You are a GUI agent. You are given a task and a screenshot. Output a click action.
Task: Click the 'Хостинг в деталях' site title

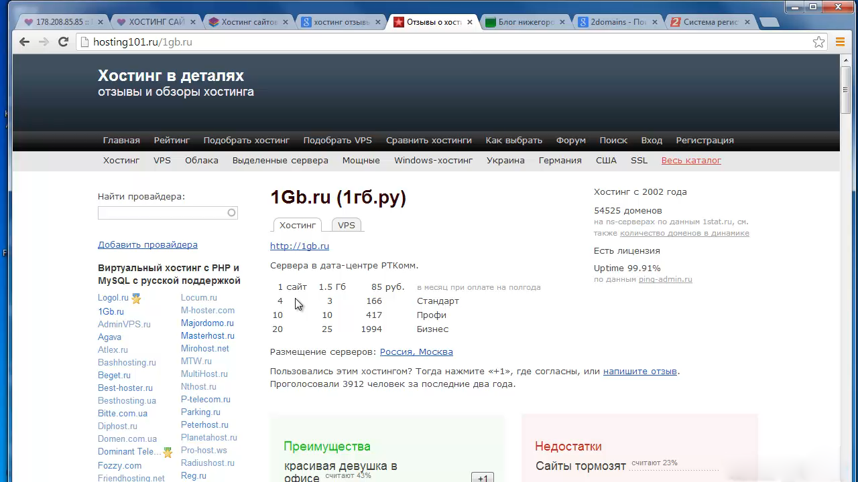[x=171, y=76]
